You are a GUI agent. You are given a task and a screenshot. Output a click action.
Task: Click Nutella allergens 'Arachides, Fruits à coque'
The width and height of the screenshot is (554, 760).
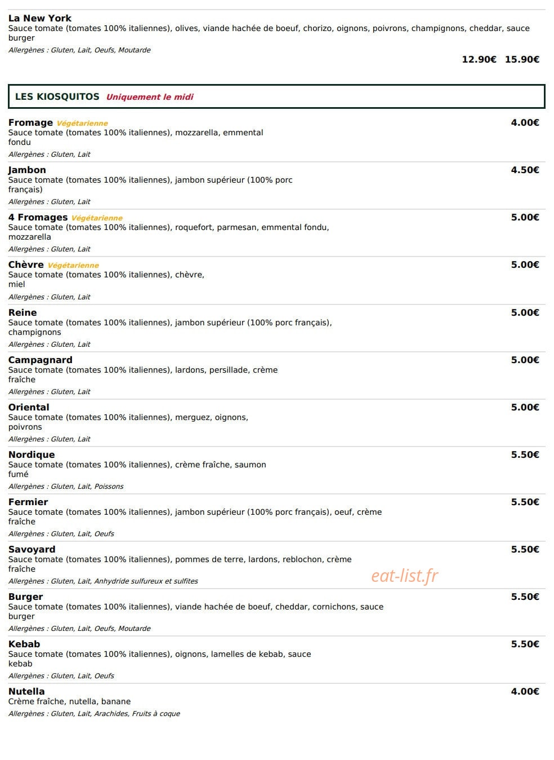[x=94, y=713]
